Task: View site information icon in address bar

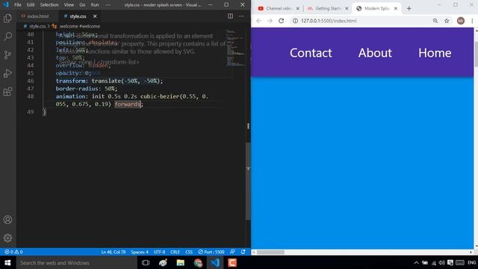Action: click(295, 21)
